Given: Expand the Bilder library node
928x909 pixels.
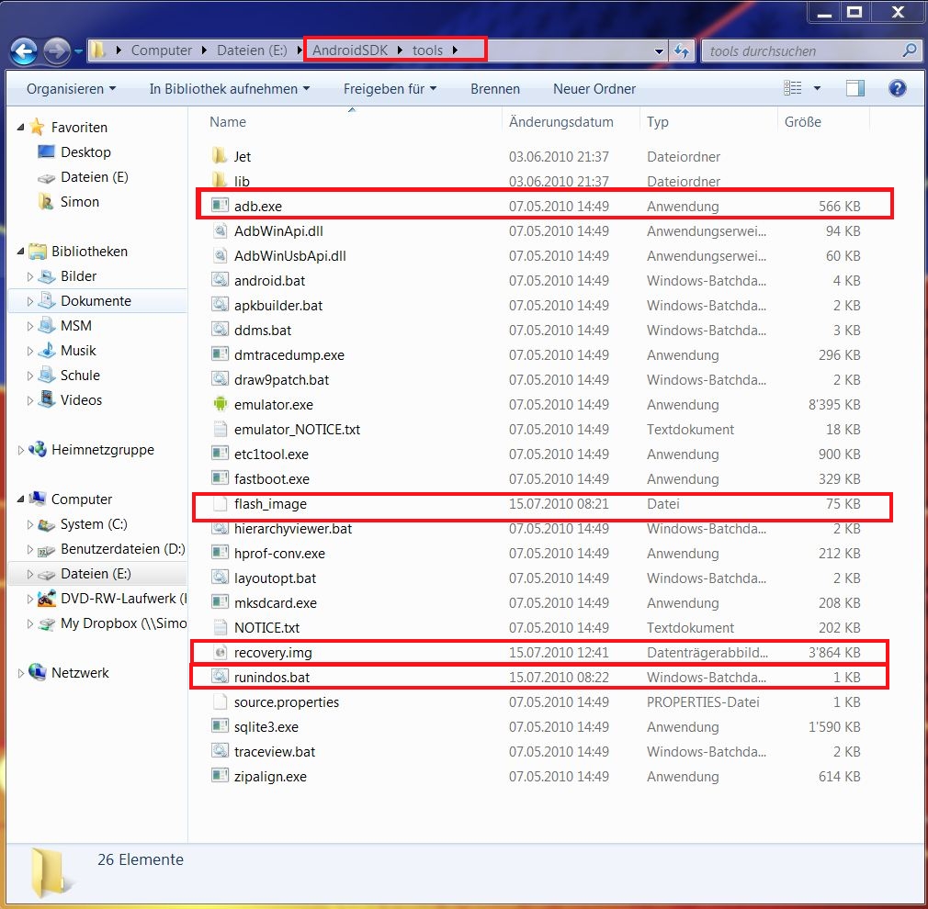Looking at the screenshot, I should [x=29, y=276].
